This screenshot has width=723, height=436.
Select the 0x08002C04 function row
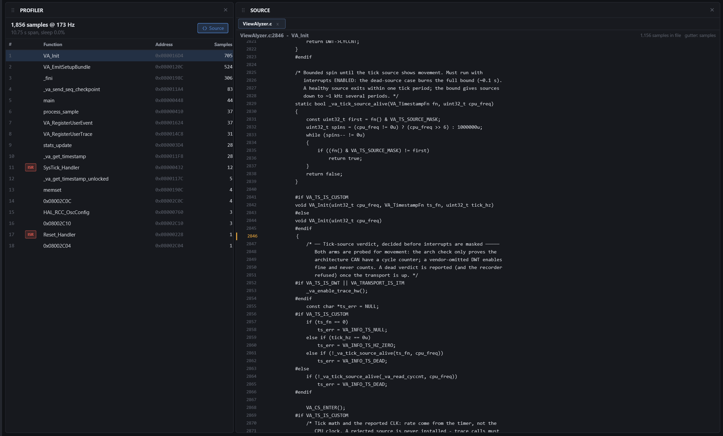point(119,246)
